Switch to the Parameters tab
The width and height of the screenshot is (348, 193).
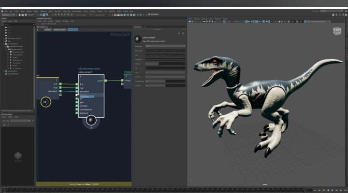[x=138, y=27]
